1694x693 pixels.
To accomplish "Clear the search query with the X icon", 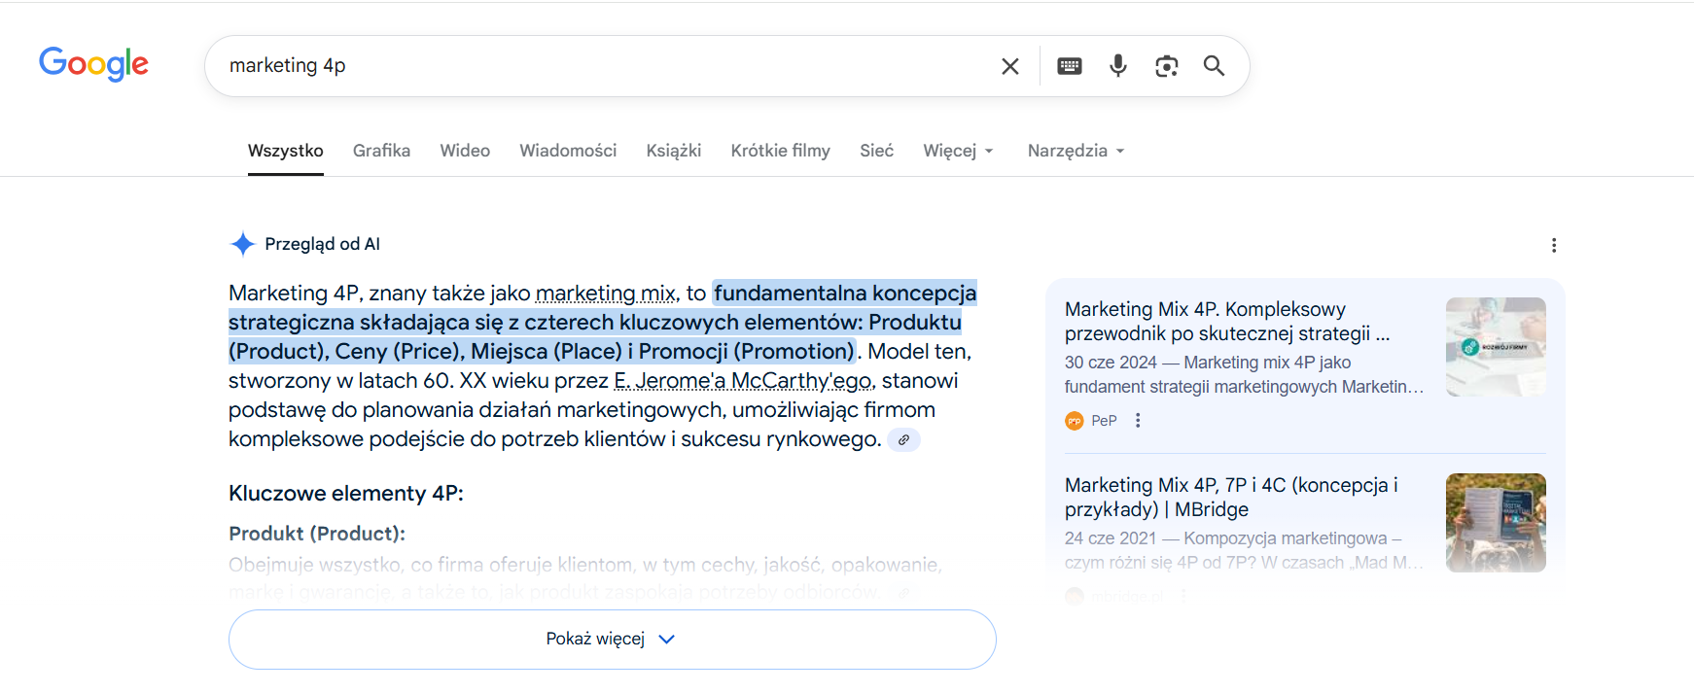I will tap(1010, 66).
